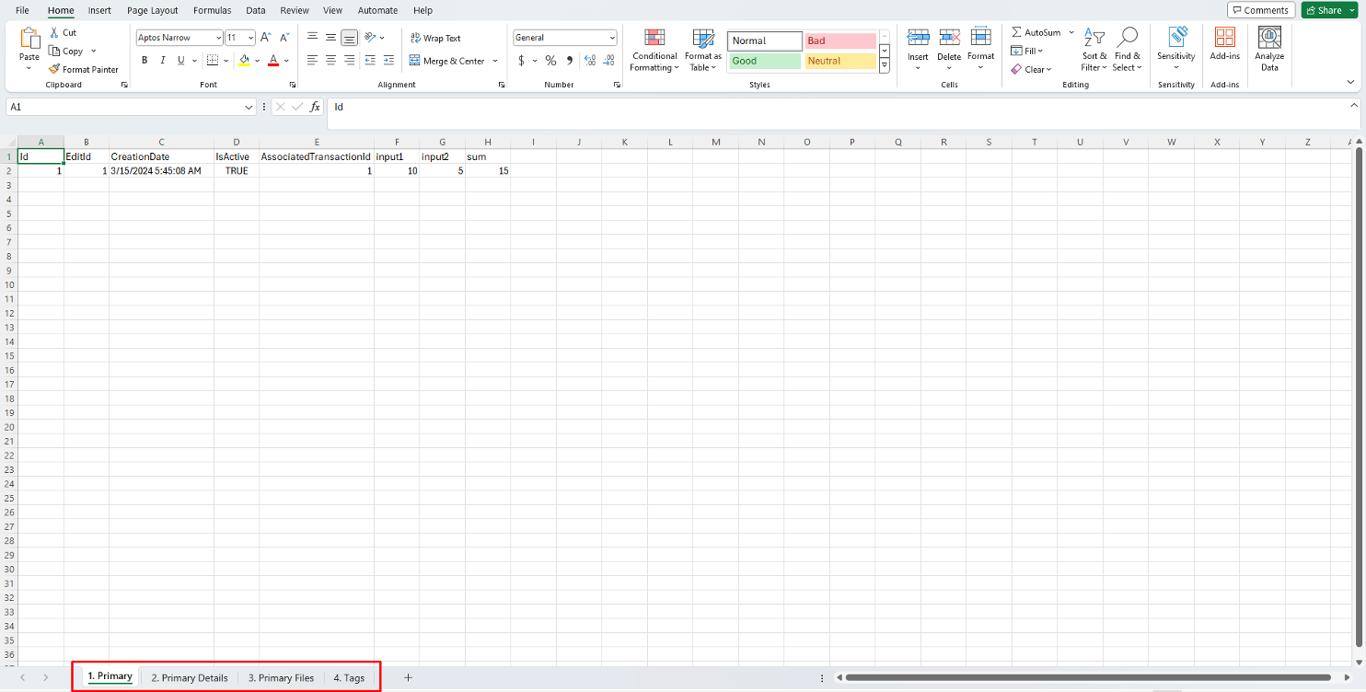Screen dimensions: 1366x692
Task: Decrease font size with smaller A icon
Action: pos(284,38)
